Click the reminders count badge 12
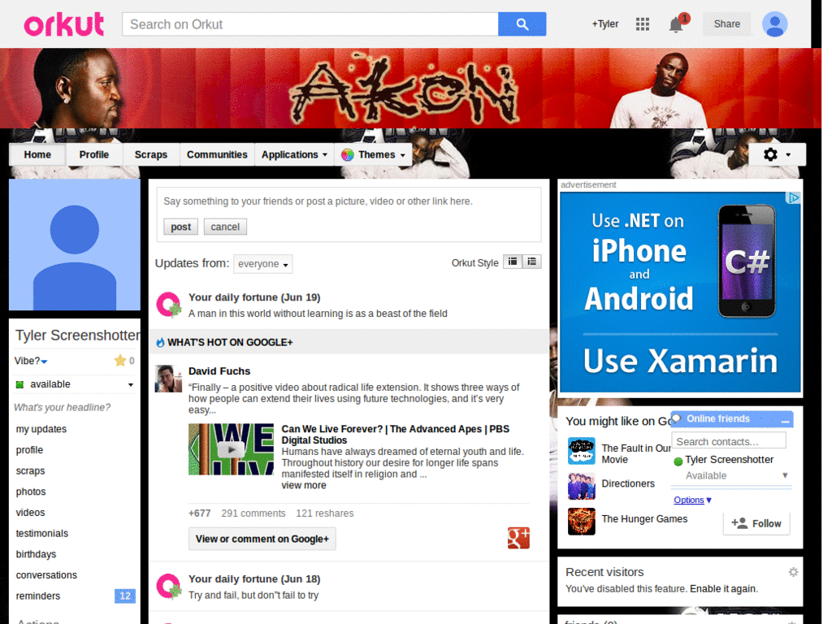This screenshot has height=624, width=832. click(x=125, y=596)
